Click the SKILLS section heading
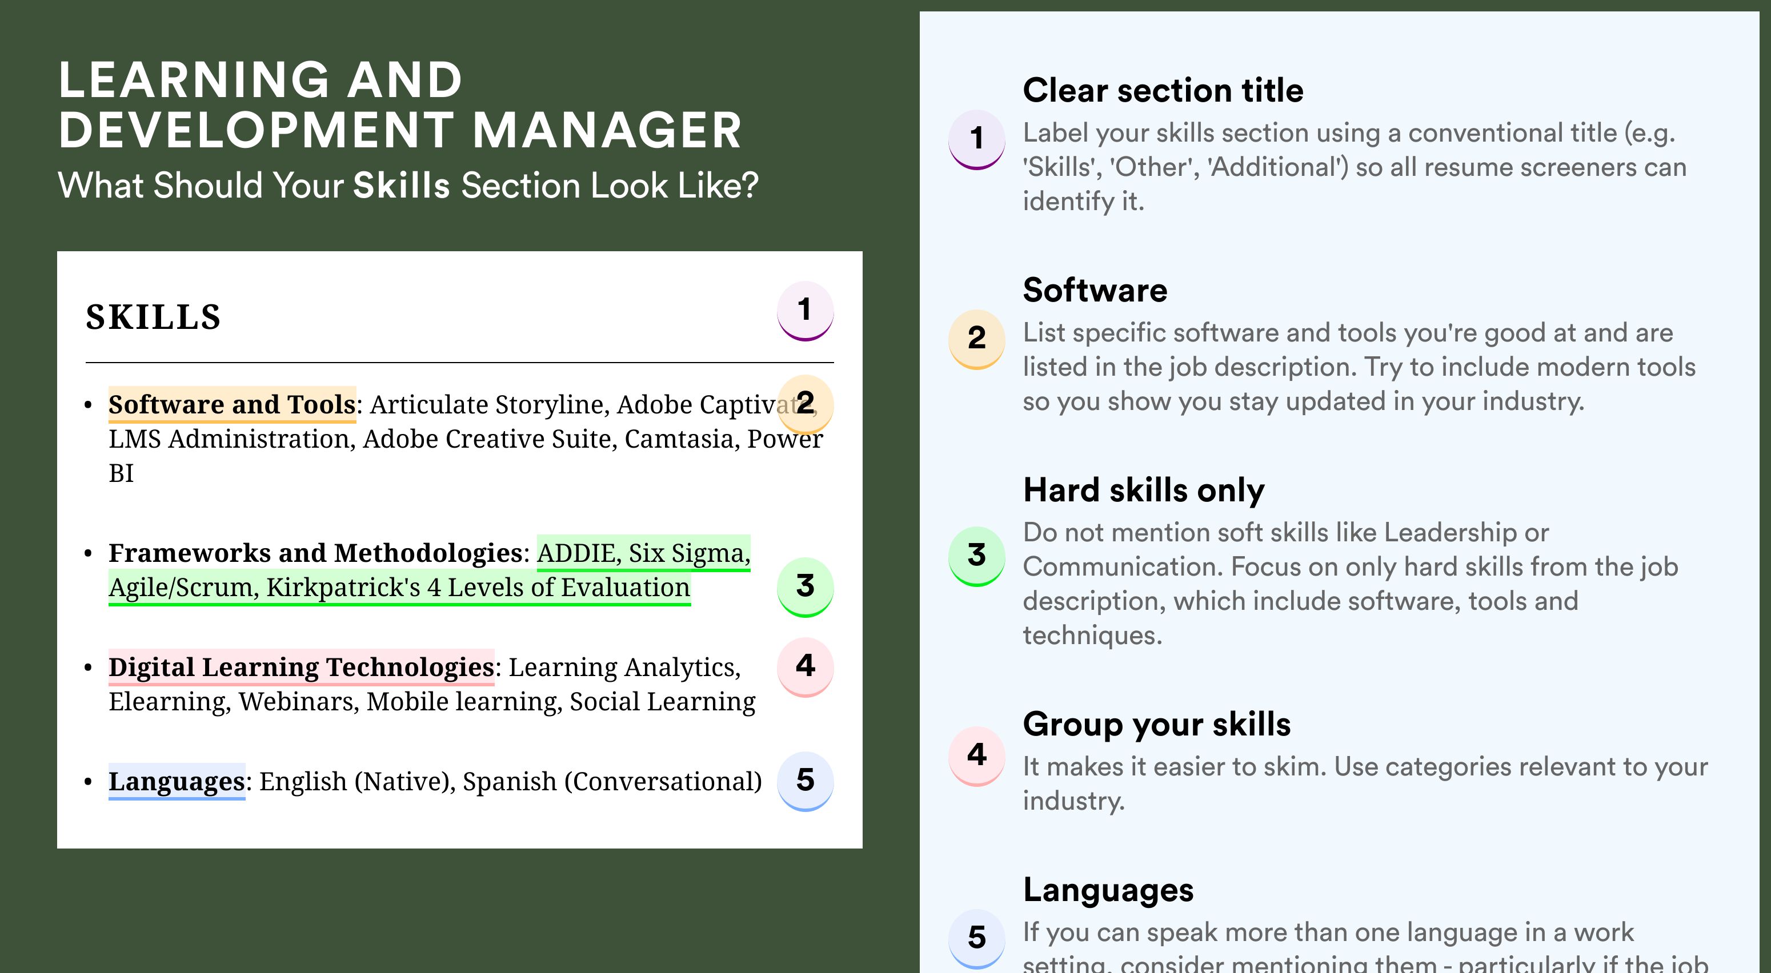 [x=153, y=317]
